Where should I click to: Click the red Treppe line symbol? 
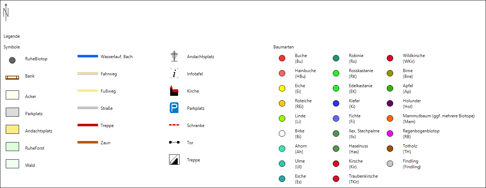[x=88, y=125]
